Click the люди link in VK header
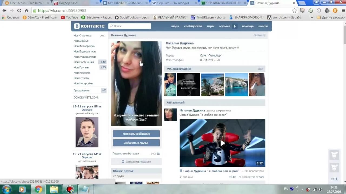Image resolution: width=346 pixels, height=194 pixels. (175, 26)
